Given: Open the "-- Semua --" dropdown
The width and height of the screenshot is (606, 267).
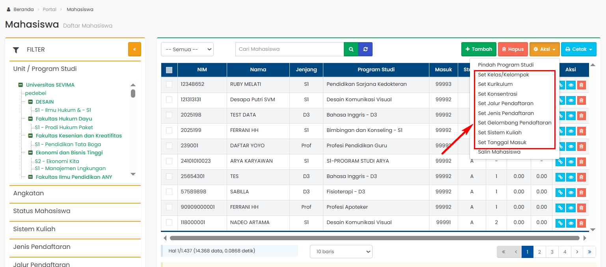Looking at the screenshot, I should click(x=187, y=49).
